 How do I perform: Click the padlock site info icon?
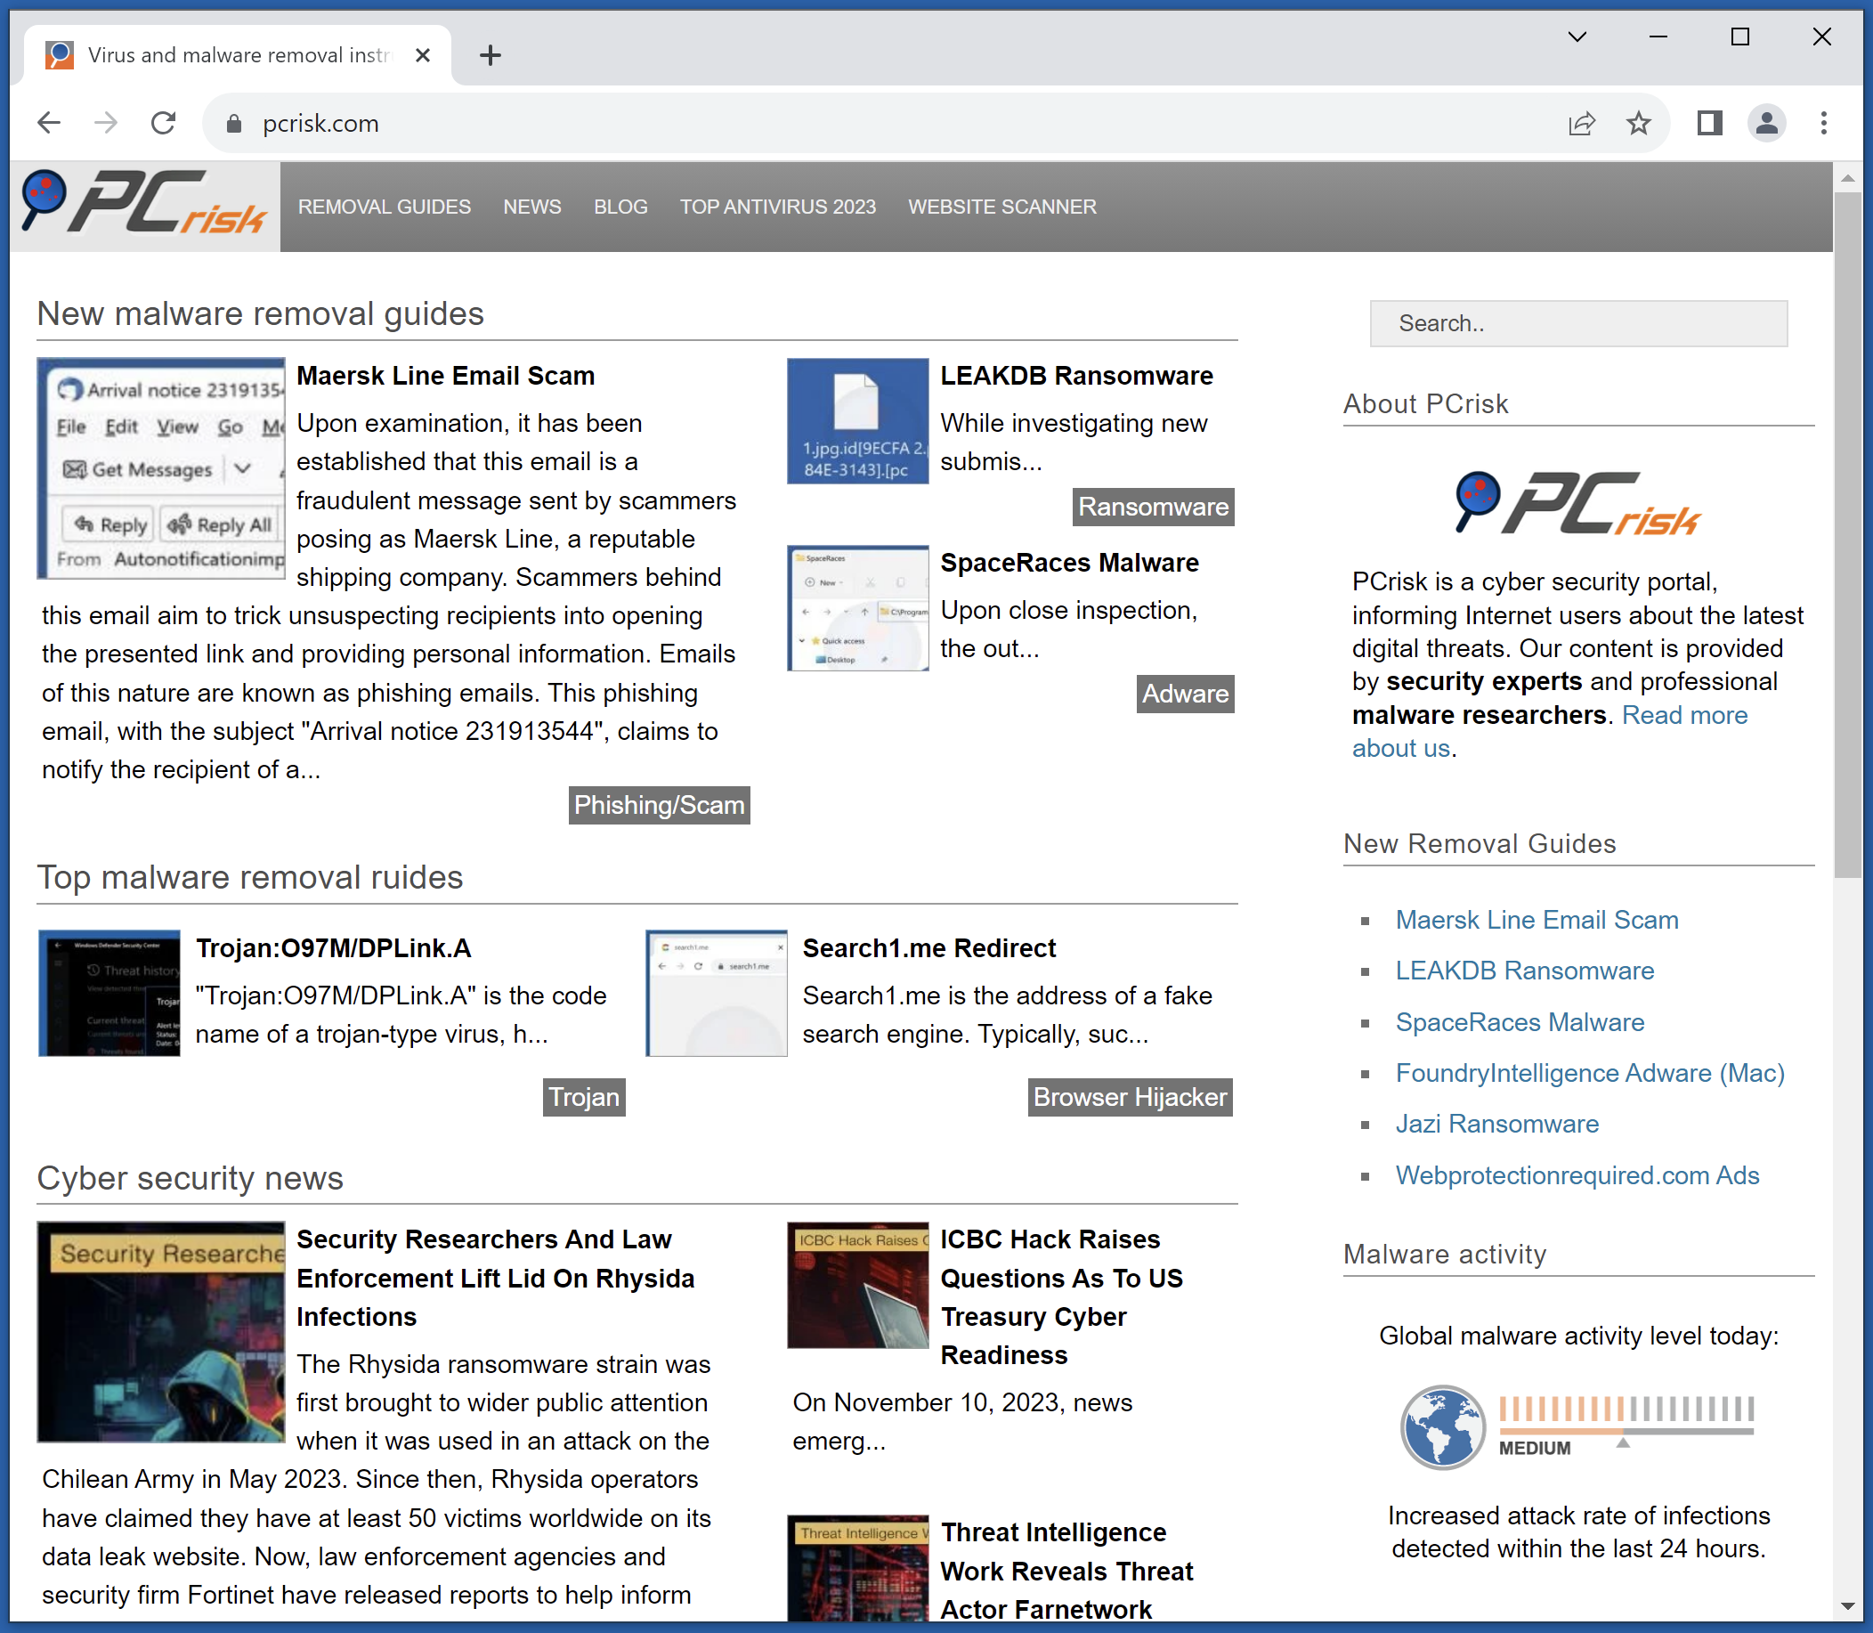coord(234,124)
